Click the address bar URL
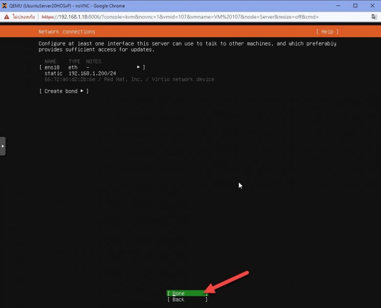This screenshot has width=381, height=308. pos(180,17)
